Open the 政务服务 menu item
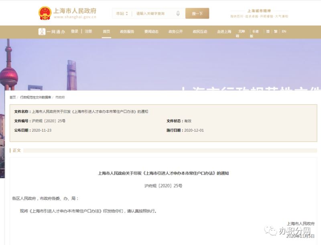The image size is (321, 245). point(127,31)
